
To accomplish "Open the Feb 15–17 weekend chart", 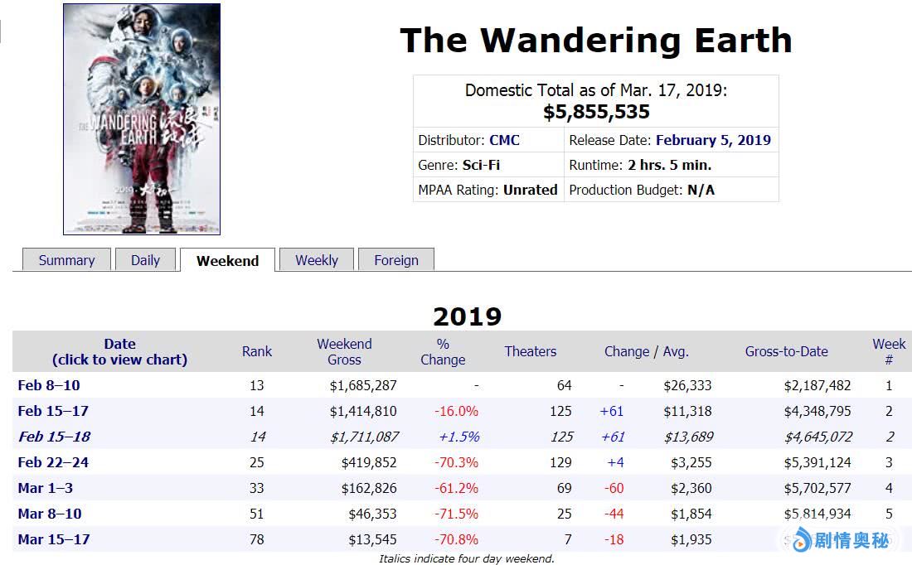I will tap(53, 411).
